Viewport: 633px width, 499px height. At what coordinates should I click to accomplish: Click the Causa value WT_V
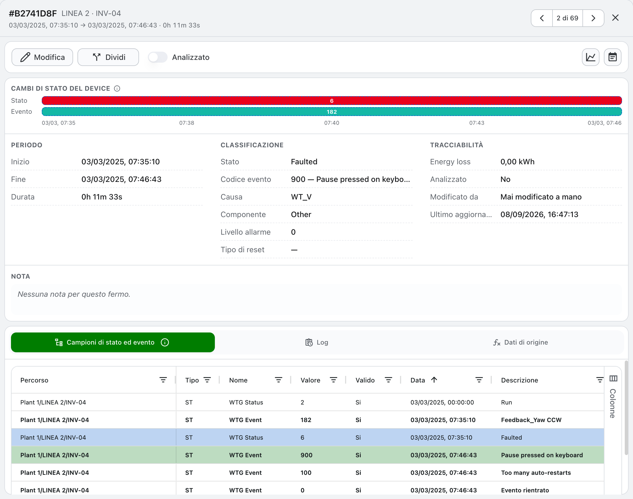click(x=301, y=197)
